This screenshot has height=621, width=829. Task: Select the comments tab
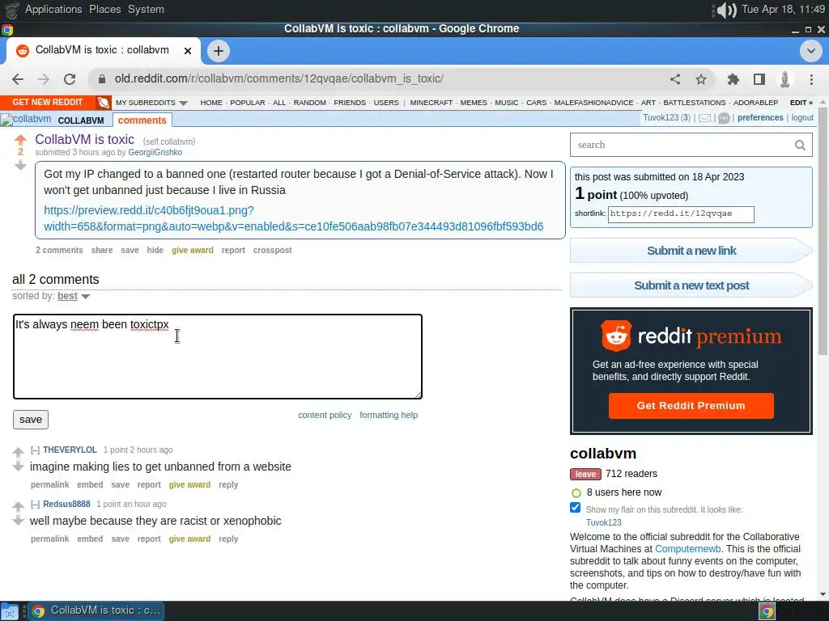[142, 120]
